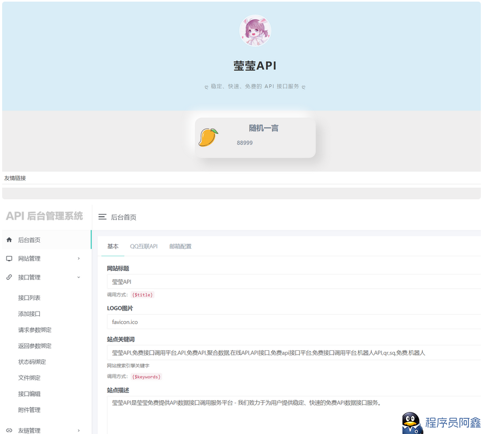Open the 后台首页 sidebar item
The image size is (483, 434).
pos(47,240)
